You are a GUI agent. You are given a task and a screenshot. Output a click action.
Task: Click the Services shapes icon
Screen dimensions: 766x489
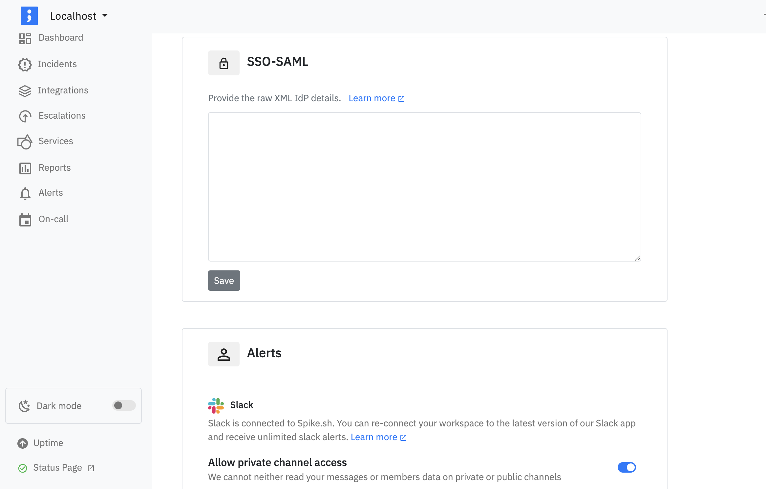click(25, 142)
